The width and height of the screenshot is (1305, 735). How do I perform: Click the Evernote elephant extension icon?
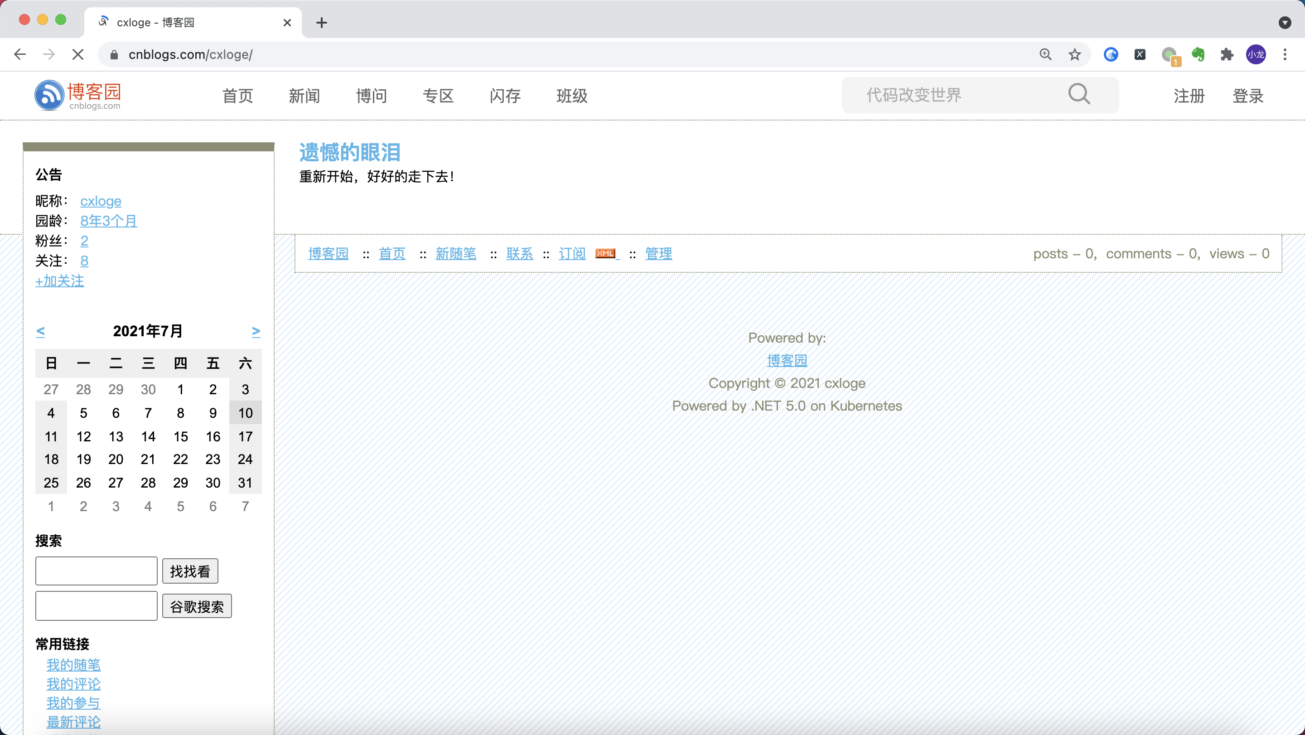click(1198, 55)
